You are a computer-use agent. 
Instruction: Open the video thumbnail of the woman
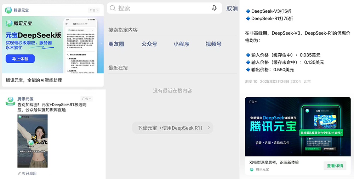(33, 141)
